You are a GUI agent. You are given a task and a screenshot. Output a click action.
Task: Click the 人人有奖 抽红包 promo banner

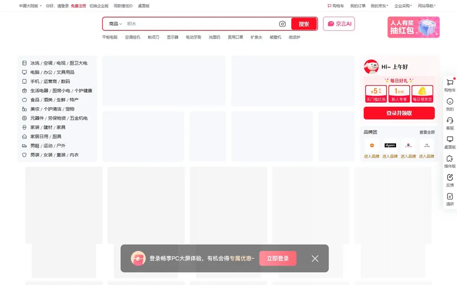point(413,27)
